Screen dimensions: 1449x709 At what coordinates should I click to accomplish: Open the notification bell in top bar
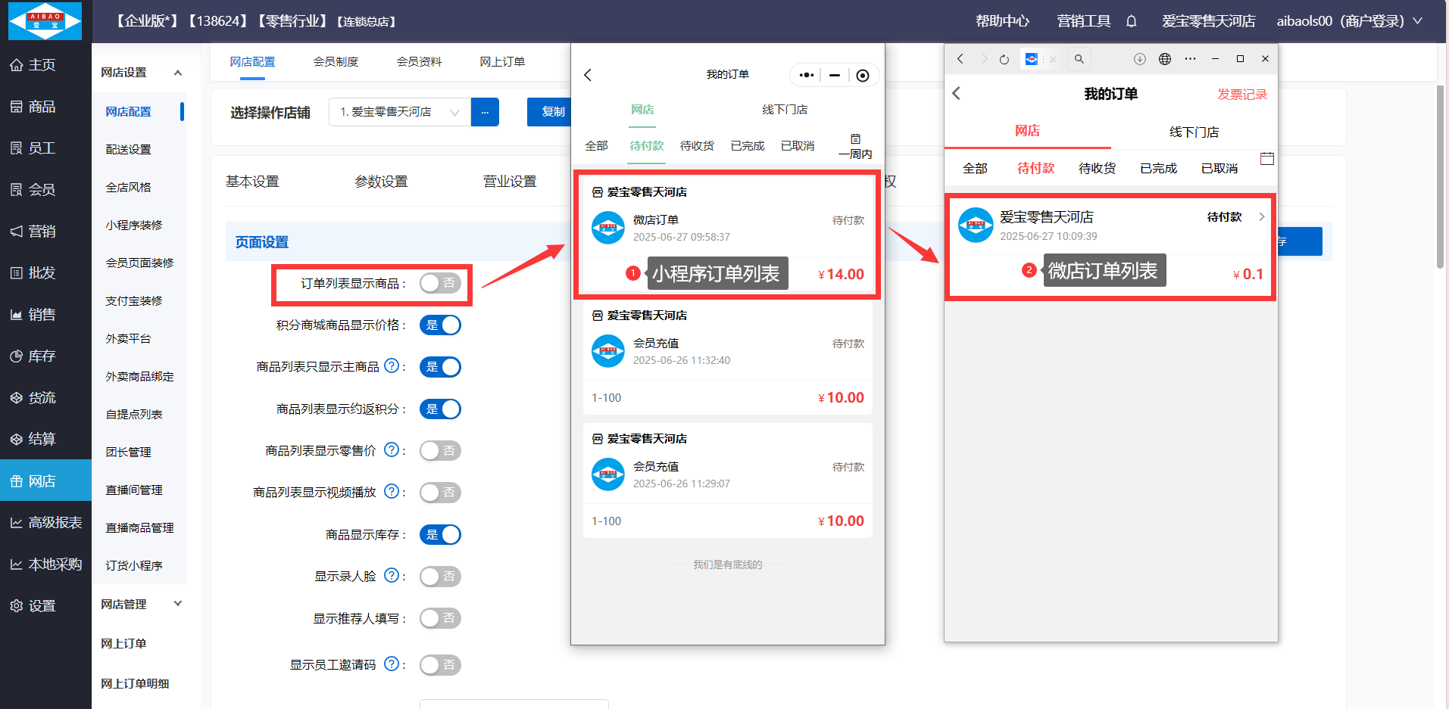[1132, 21]
